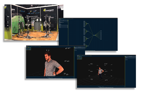Select the third hub node in node graph
Screen dimensions: 141x93
pos(88,39)
